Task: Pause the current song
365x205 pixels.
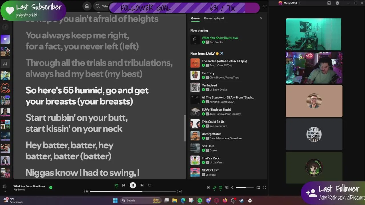Action: pyautogui.click(x=133, y=185)
